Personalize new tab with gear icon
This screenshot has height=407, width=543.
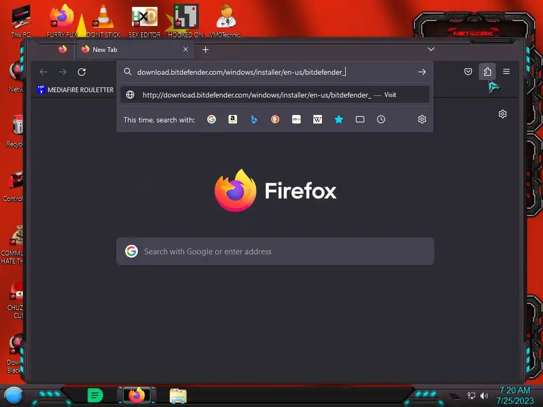point(503,114)
